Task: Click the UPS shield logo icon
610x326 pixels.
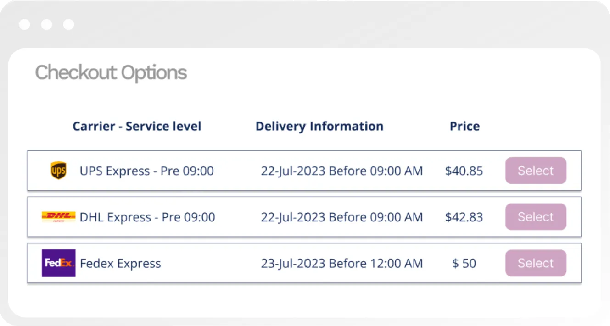Action: tap(58, 171)
